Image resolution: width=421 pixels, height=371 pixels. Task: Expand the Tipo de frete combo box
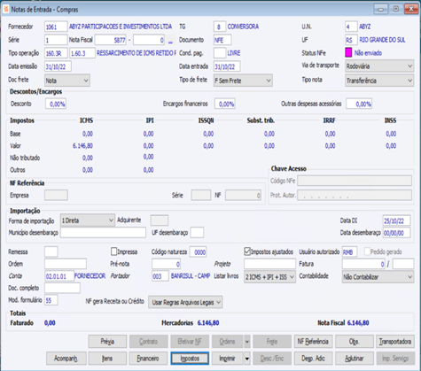tap(243, 81)
